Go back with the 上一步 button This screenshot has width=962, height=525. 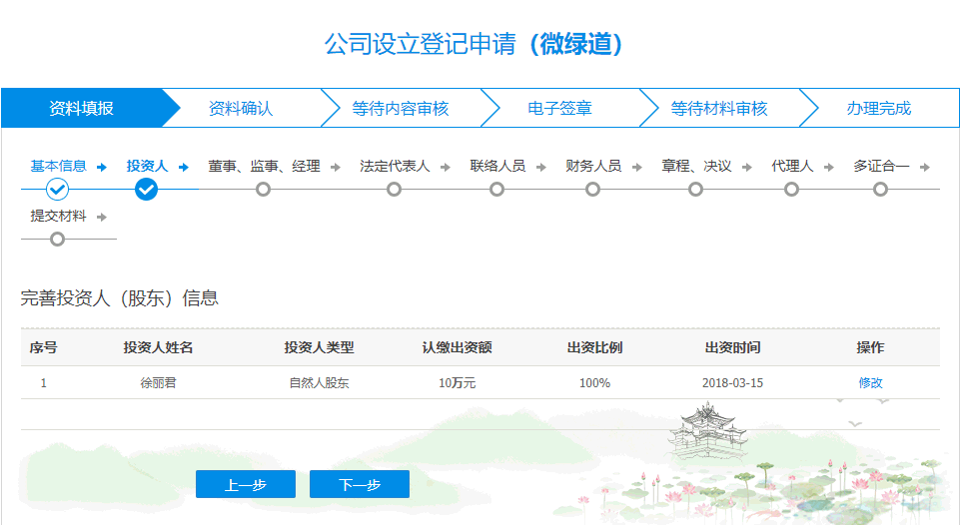pyautogui.click(x=246, y=484)
